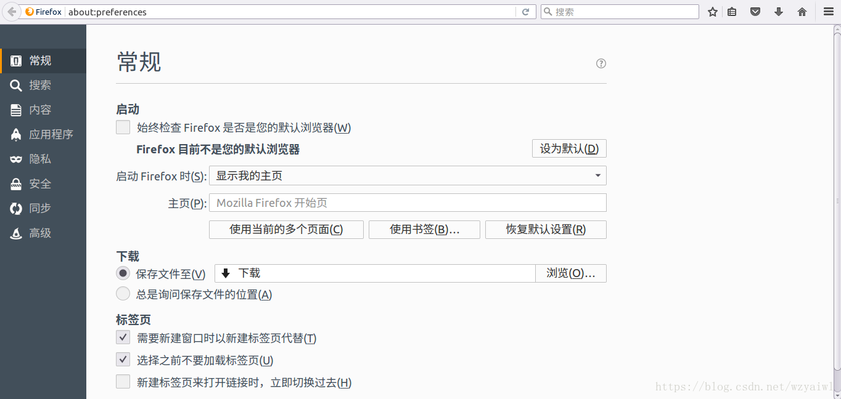Open 高级 advanced settings in sidebar

[x=43, y=233]
